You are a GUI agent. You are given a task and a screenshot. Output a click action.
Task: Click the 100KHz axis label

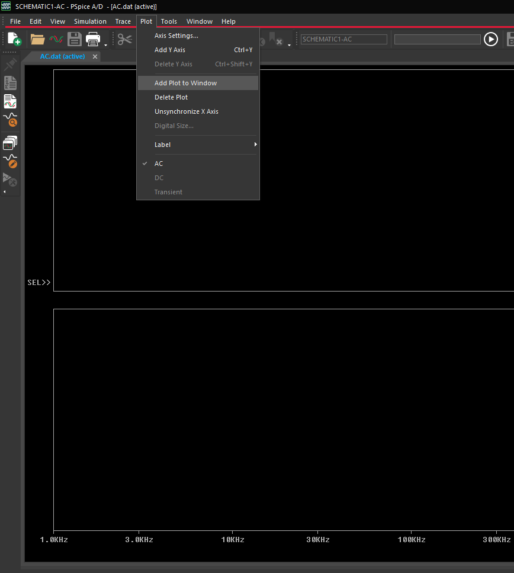(x=412, y=540)
